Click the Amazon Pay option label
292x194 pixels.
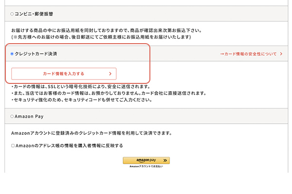(x=30, y=116)
